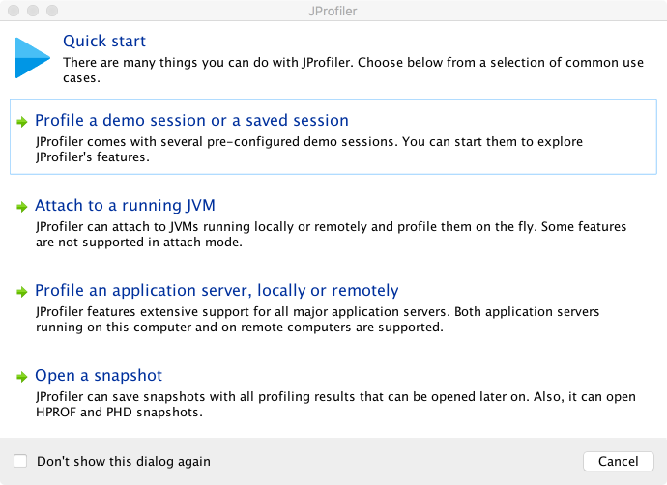Close the JProfiler dialog with the red button

click(x=13, y=10)
